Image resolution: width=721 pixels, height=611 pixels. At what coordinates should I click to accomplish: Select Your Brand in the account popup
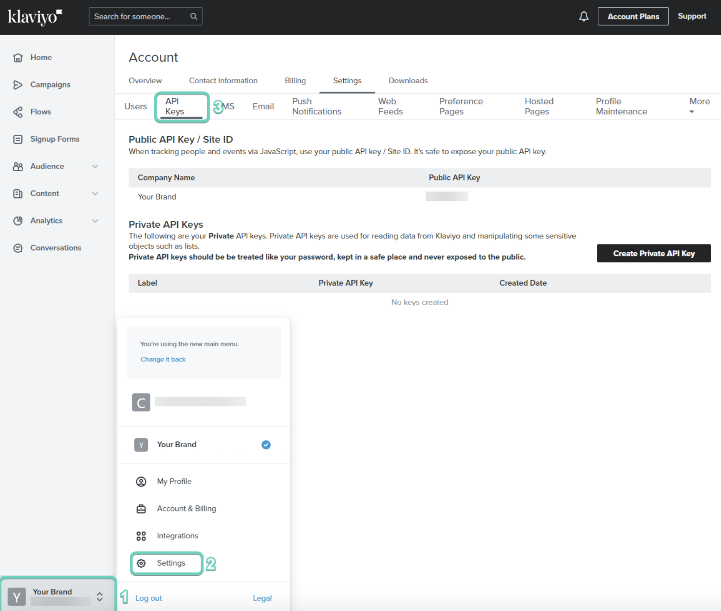tap(203, 445)
